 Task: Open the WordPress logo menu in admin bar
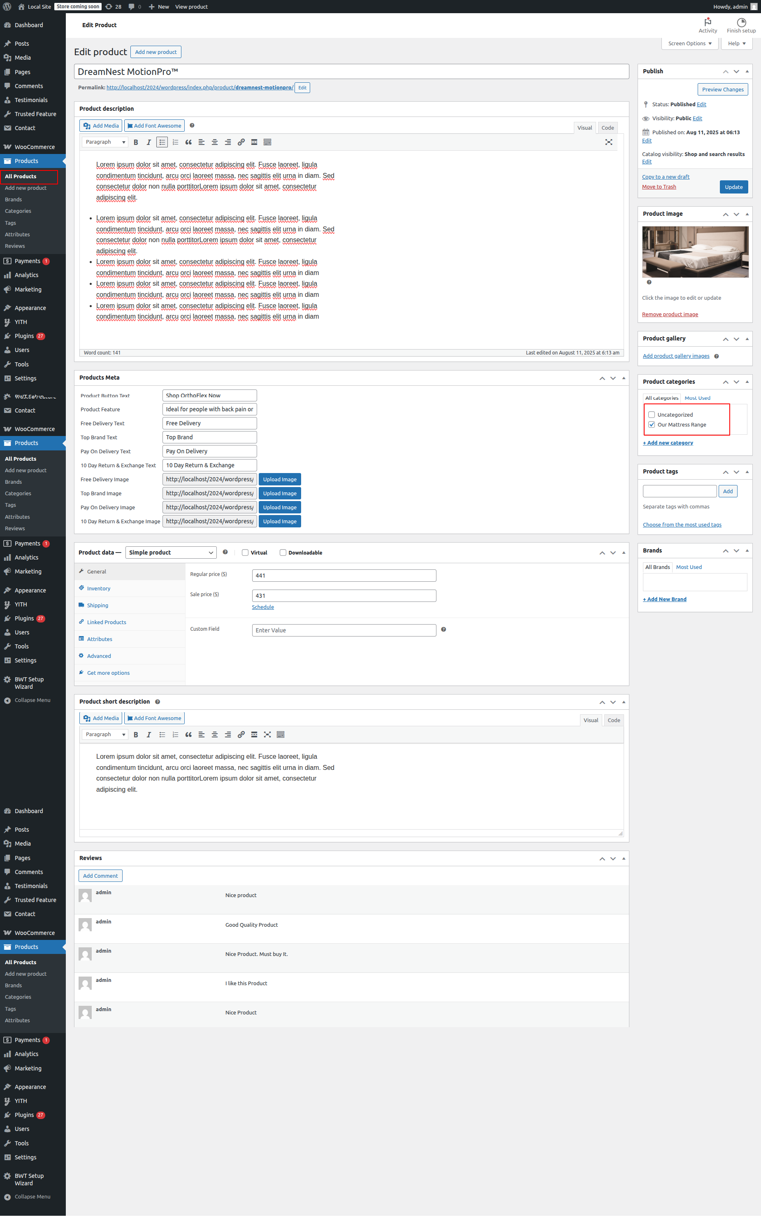click(x=7, y=7)
